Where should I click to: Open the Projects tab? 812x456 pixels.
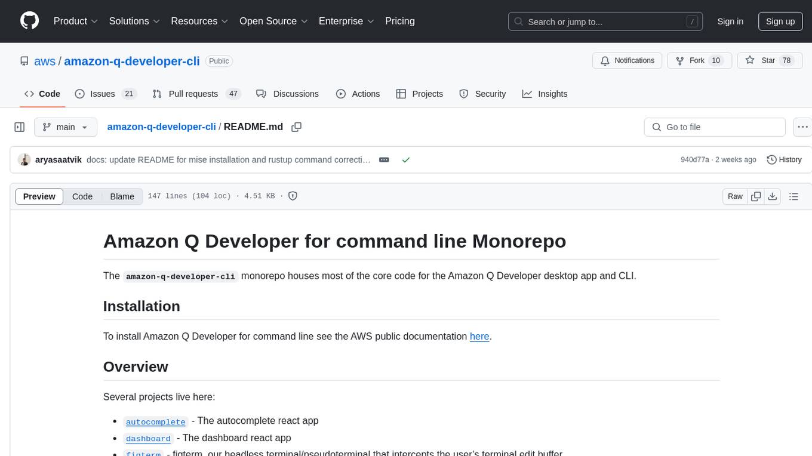click(x=419, y=94)
